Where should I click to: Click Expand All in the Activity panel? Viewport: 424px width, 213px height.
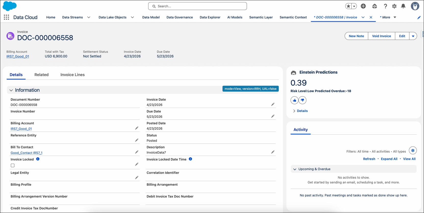(x=389, y=159)
